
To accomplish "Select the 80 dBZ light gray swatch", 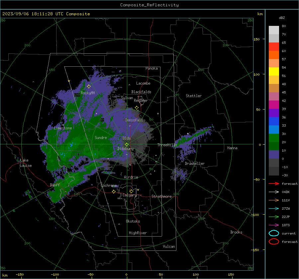I will tap(274, 30).
